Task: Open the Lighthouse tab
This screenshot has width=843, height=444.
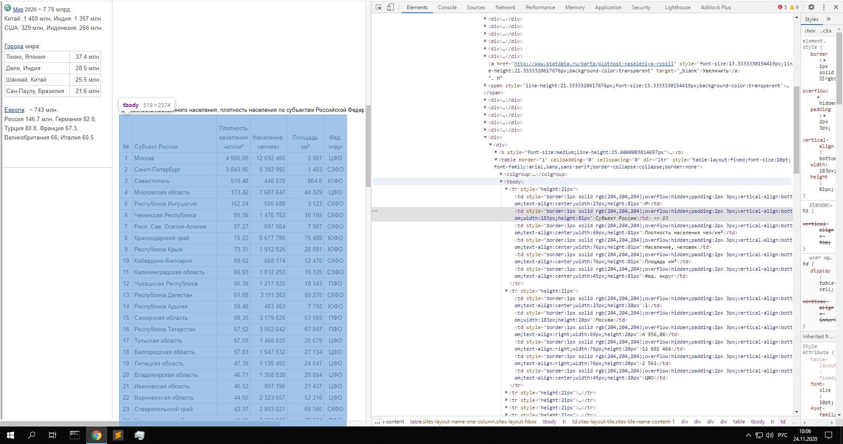Action: pyautogui.click(x=677, y=7)
